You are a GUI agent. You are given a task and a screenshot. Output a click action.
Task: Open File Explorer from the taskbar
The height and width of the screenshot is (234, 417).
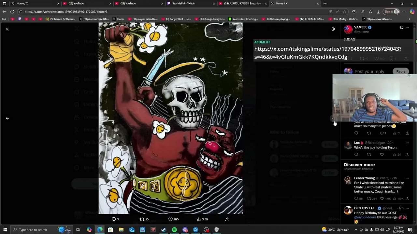[x=121, y=230]
